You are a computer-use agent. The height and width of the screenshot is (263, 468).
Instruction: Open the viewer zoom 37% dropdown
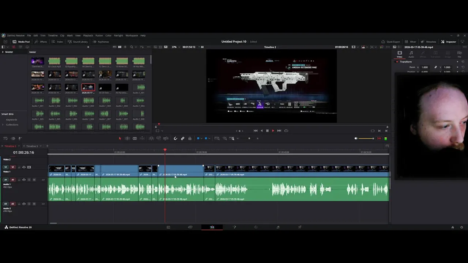175,47
